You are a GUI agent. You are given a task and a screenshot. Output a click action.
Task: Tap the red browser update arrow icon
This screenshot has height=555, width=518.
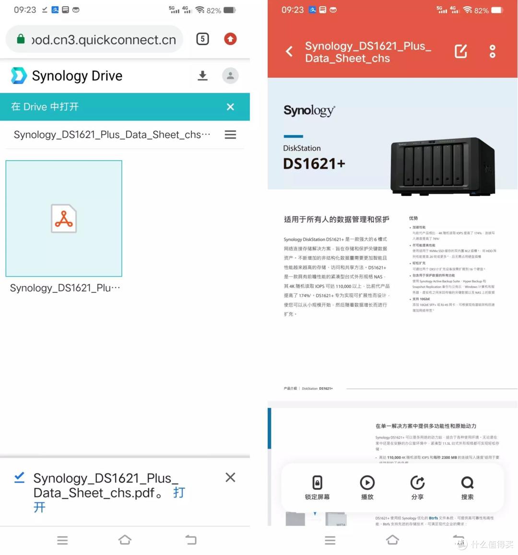230,39
